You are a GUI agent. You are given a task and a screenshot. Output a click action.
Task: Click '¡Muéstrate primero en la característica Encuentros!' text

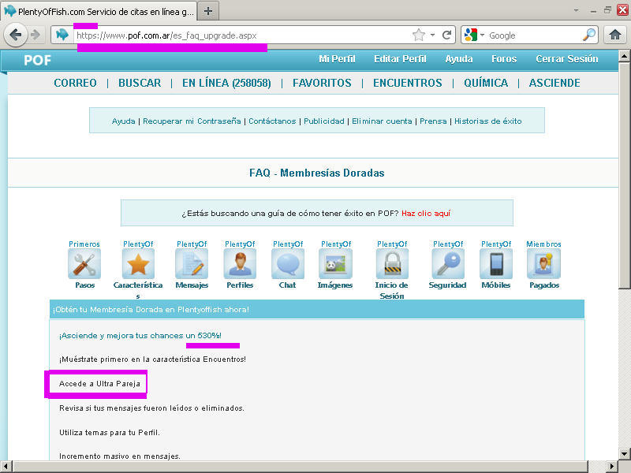152,359
